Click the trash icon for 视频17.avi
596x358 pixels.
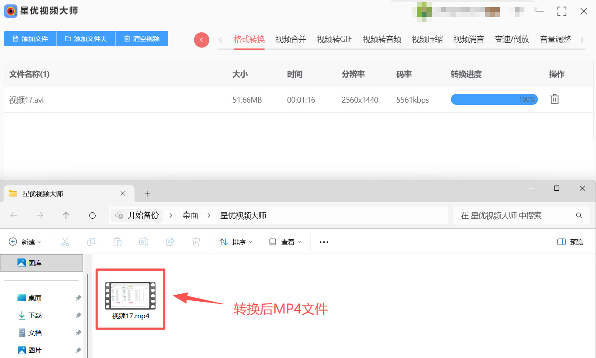(554, 99)
